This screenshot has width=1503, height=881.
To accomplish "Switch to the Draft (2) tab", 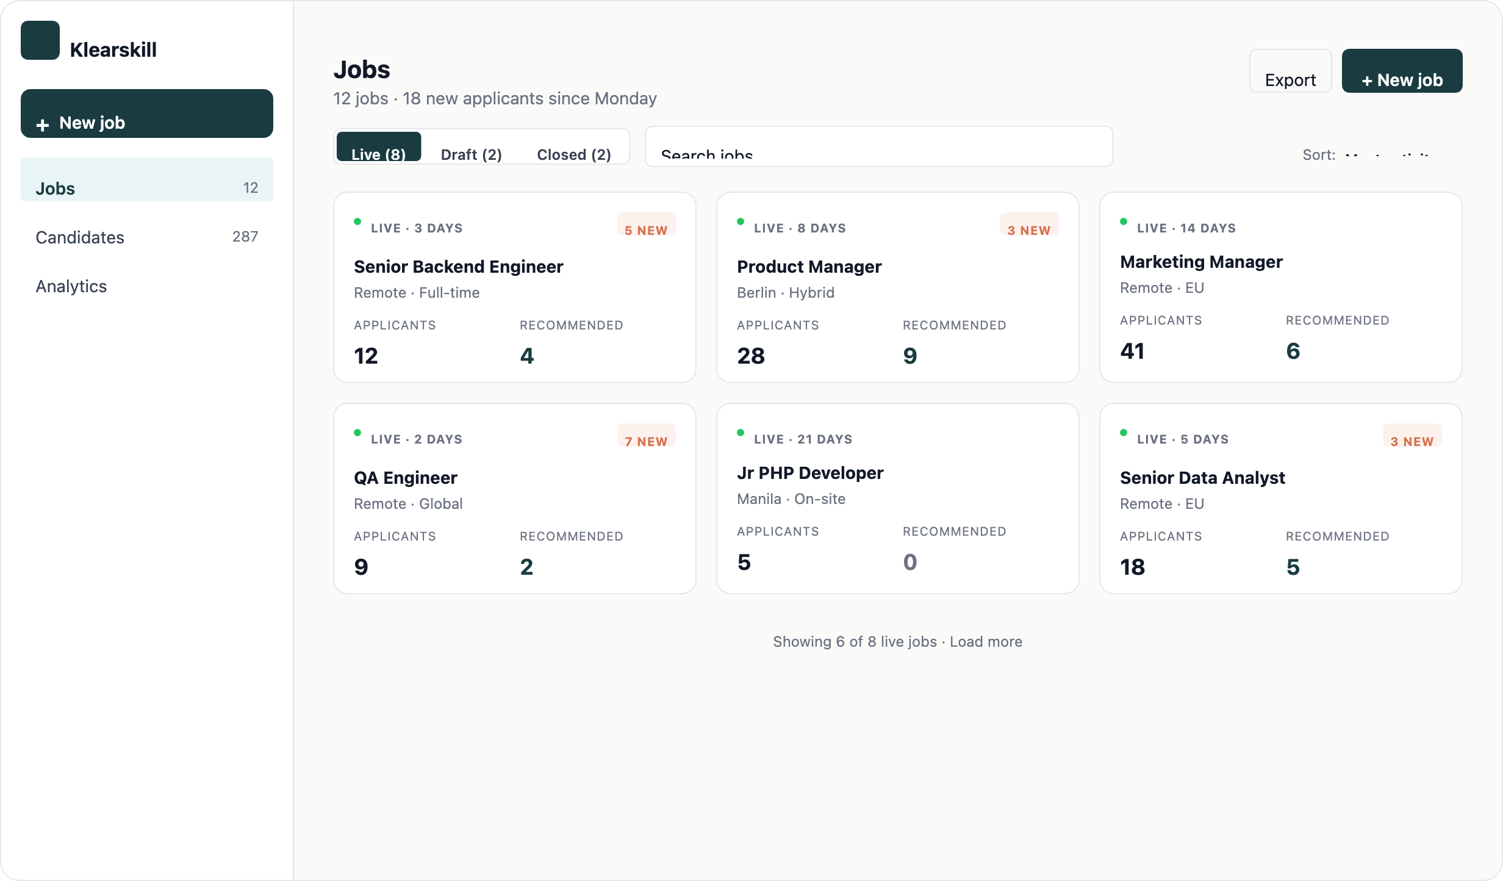I will pyautogui.click(x=472, y=146).
